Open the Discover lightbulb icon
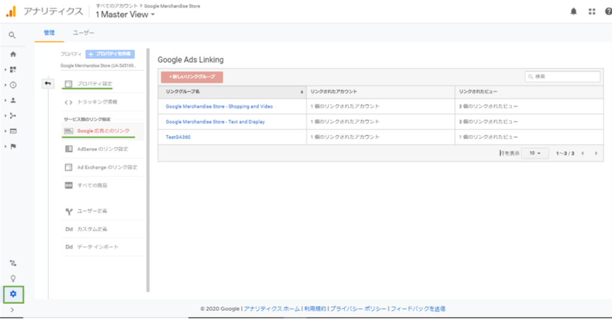612x321 pixels. coord(13,279)
